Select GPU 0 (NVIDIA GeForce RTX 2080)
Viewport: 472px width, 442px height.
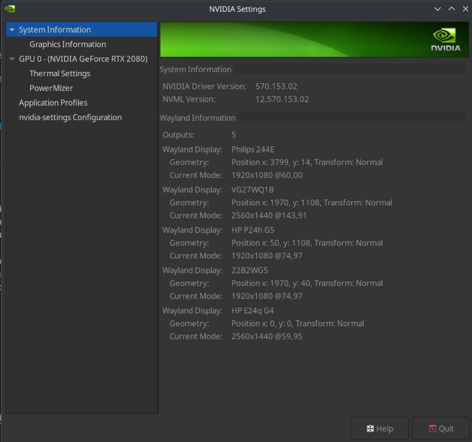[83, 59]
